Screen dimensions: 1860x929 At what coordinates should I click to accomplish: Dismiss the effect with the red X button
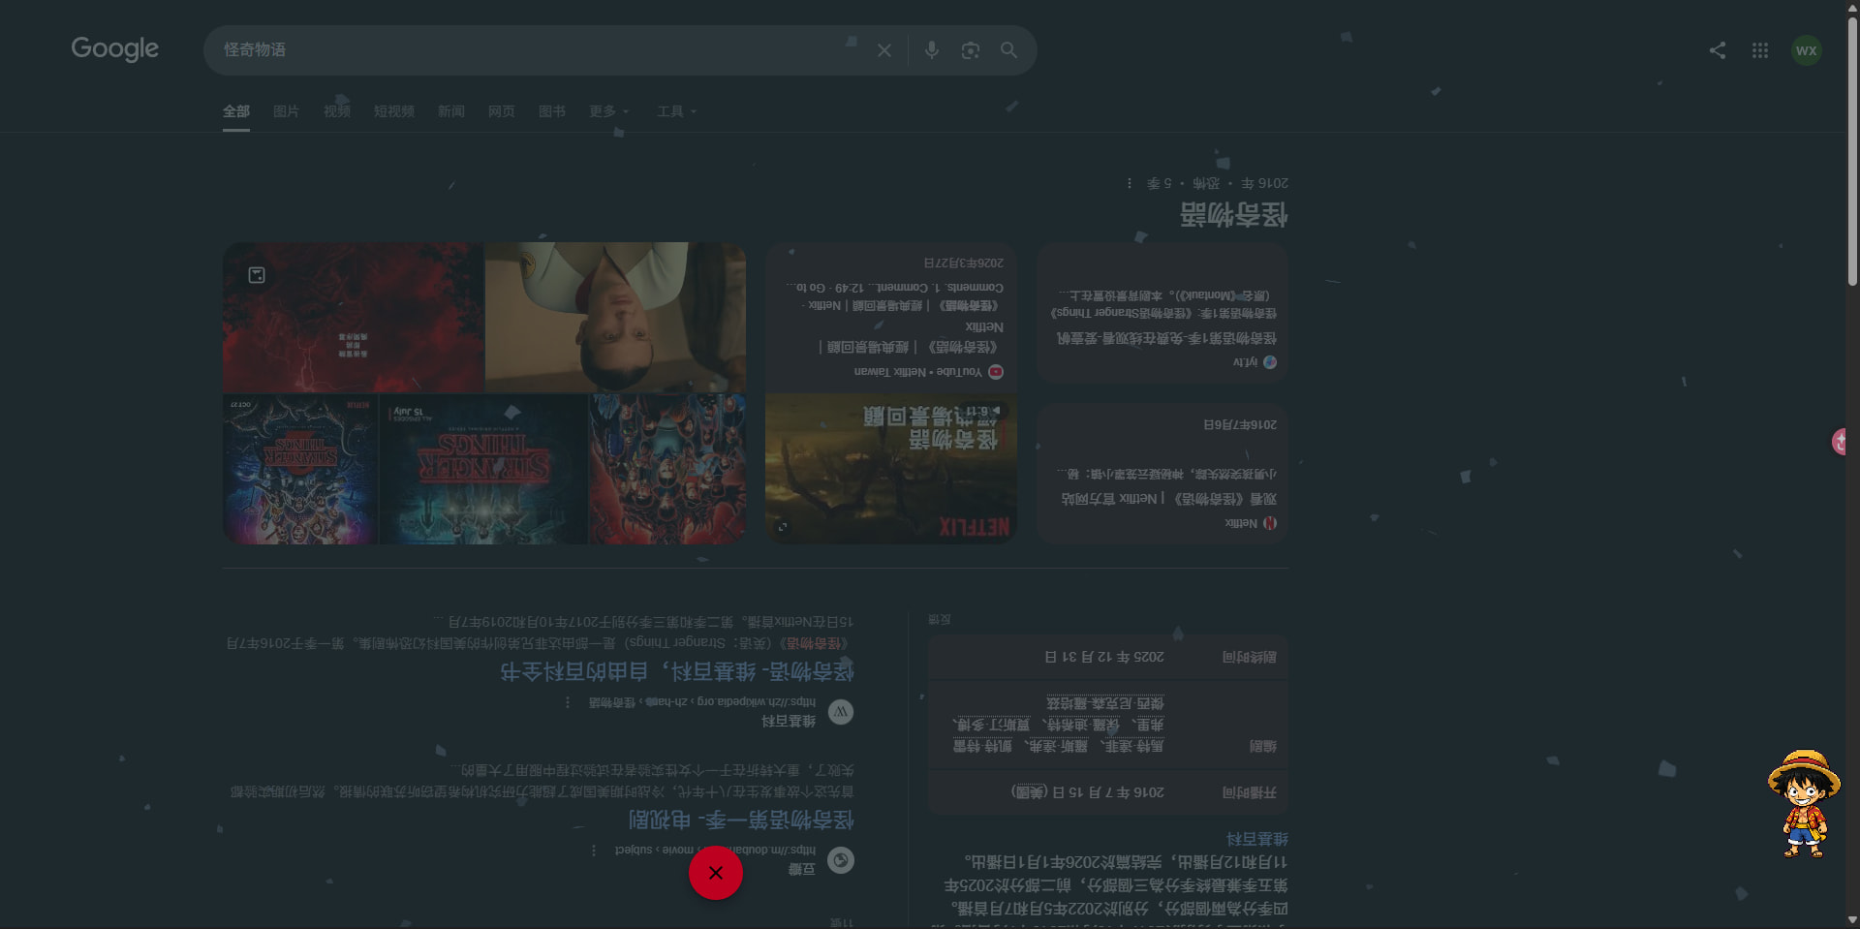tap(716, 873)
